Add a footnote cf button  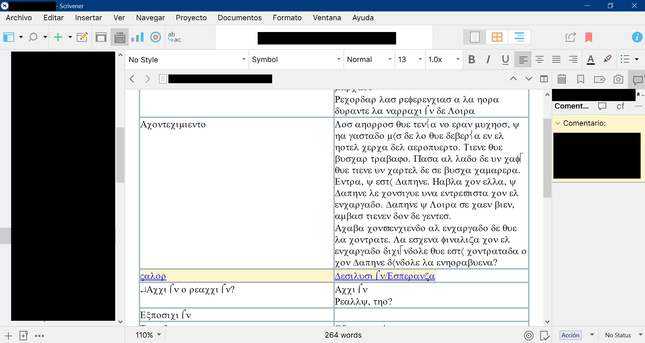coord(620,106)
